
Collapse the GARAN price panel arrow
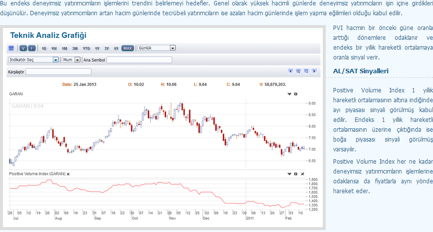click(289, 94)
